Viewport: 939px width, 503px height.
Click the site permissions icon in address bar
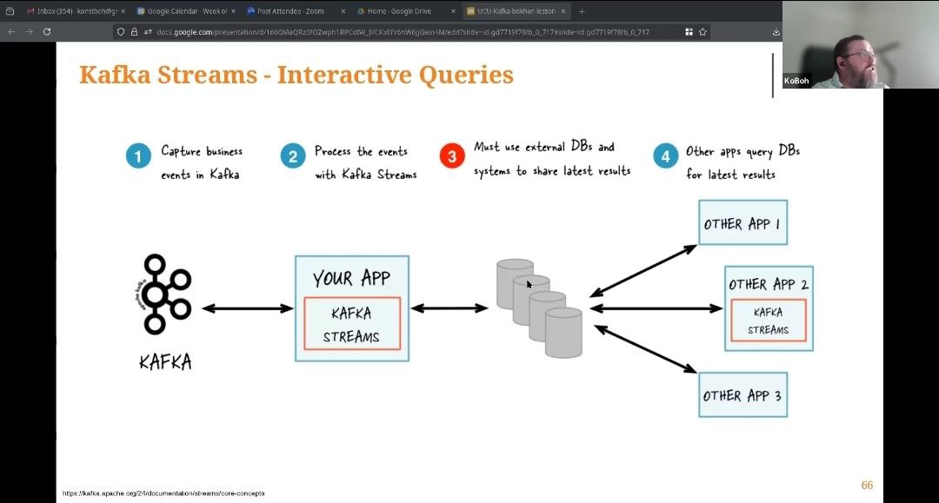[x=147, y=31]
